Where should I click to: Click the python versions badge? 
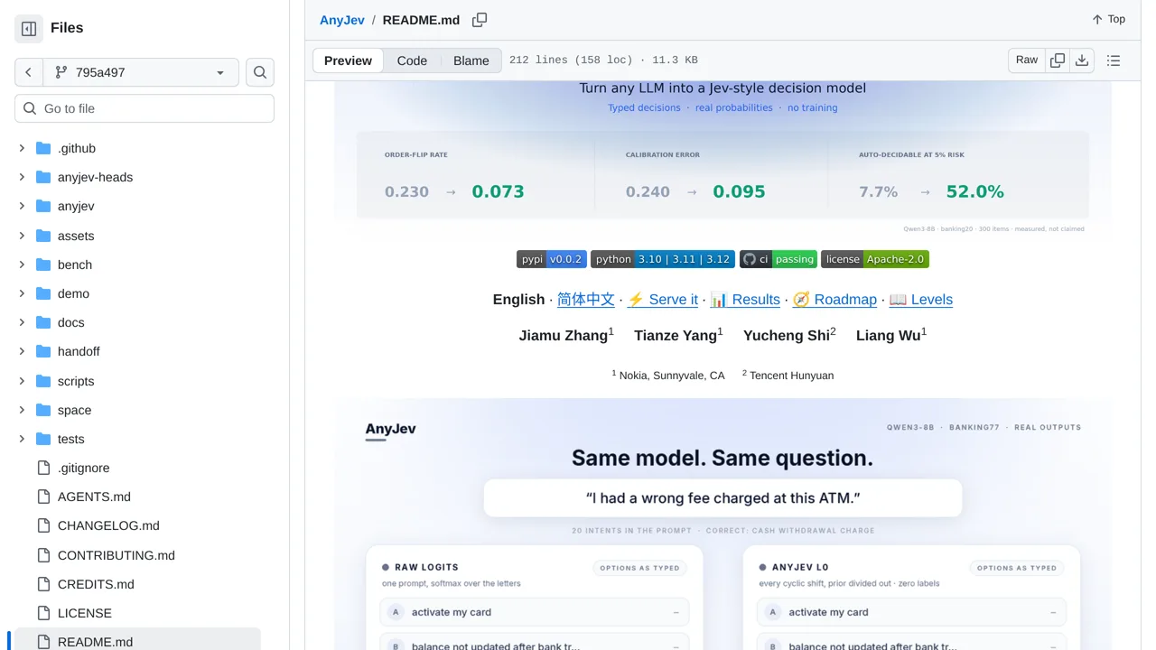(663, 259)
